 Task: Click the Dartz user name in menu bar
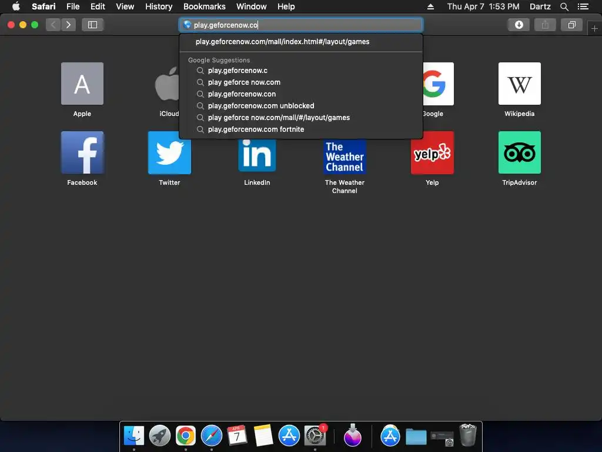(x=540, y=6)
